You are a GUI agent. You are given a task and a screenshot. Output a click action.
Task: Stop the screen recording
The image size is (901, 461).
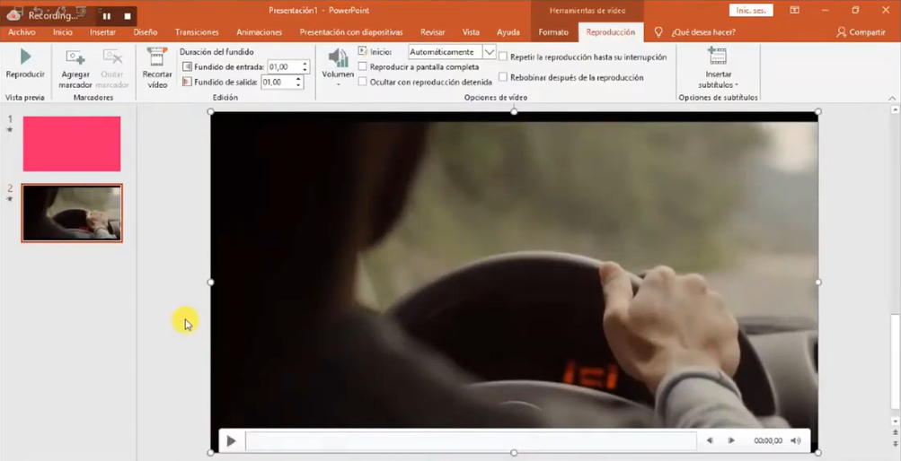point(128,16)
